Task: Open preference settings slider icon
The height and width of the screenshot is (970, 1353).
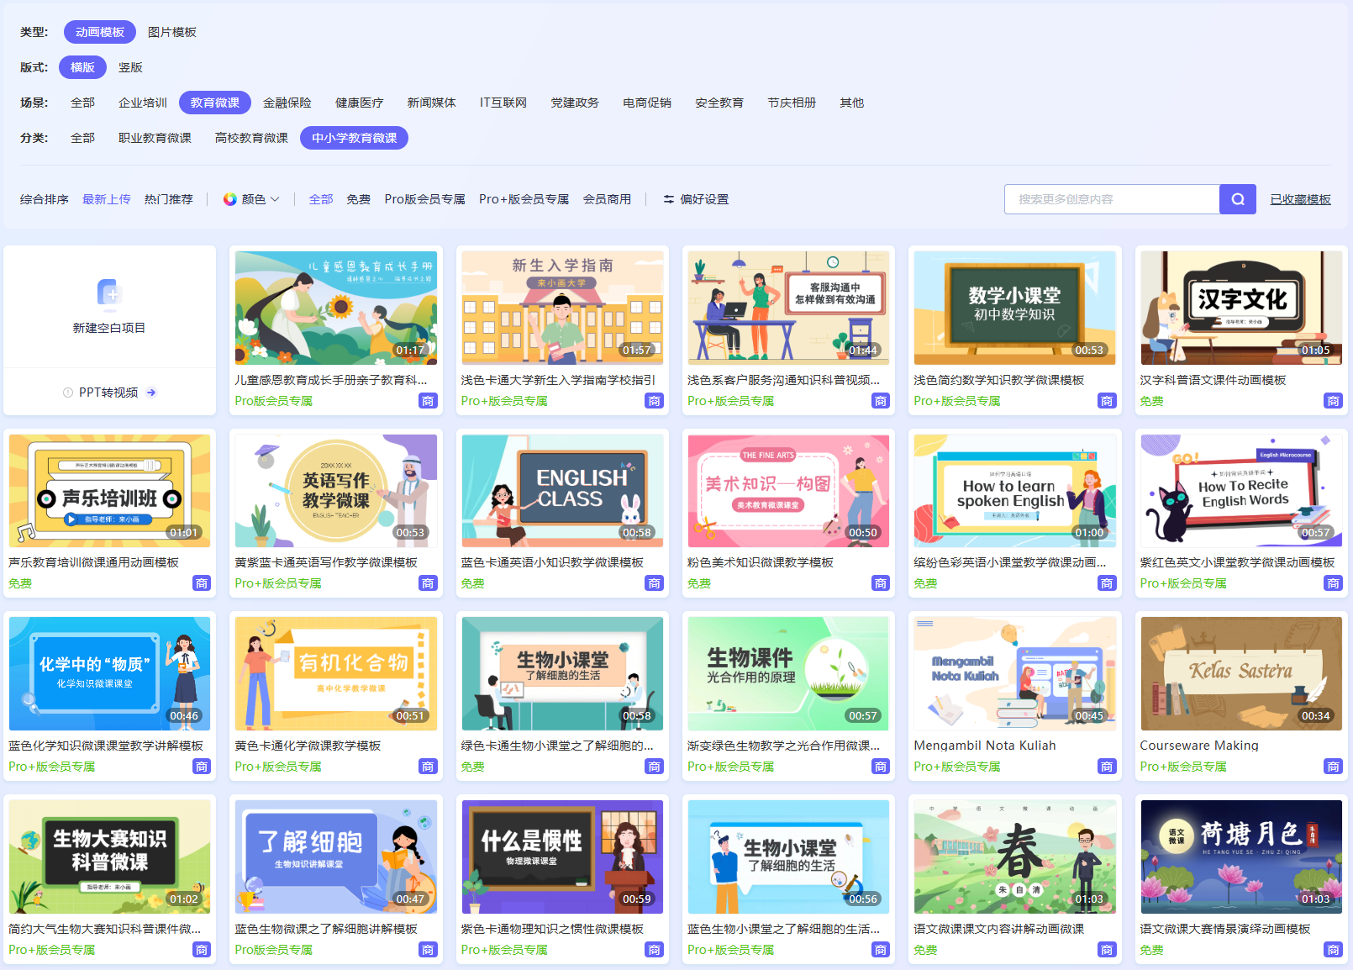Action: [x=669, y=199]
